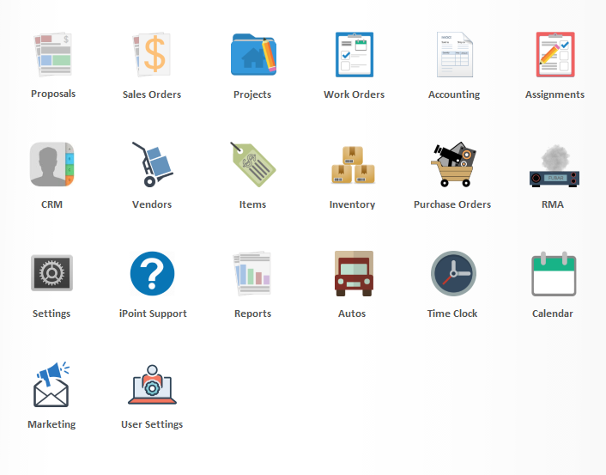The height and width of the screenshot is (475, 606).
Task: Click the Autos label text
Action: tap(352, 314)
